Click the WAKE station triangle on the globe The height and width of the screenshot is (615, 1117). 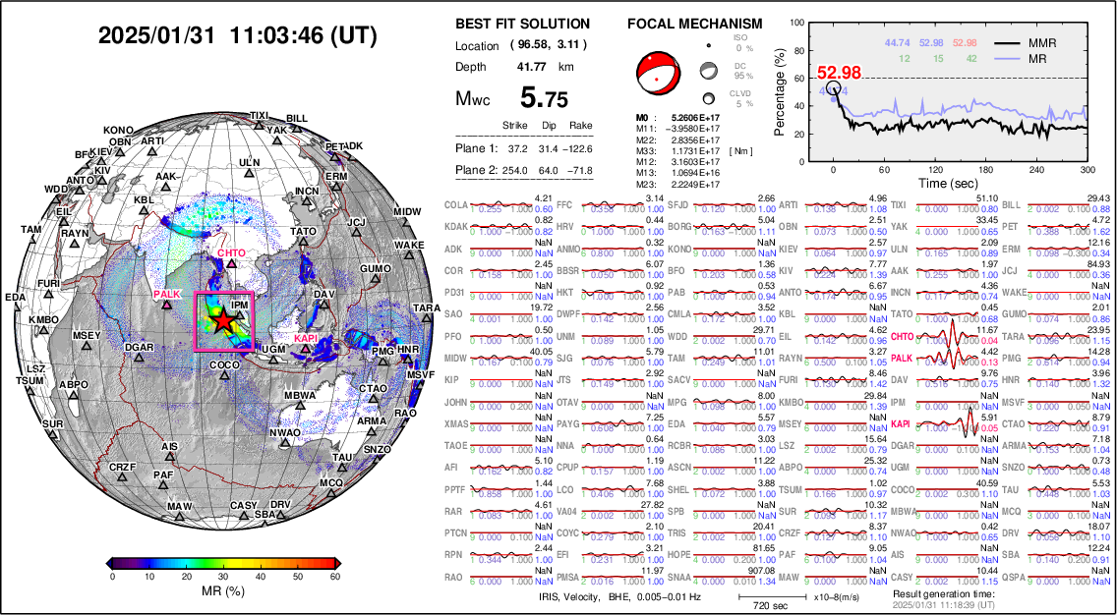(409, 255)
